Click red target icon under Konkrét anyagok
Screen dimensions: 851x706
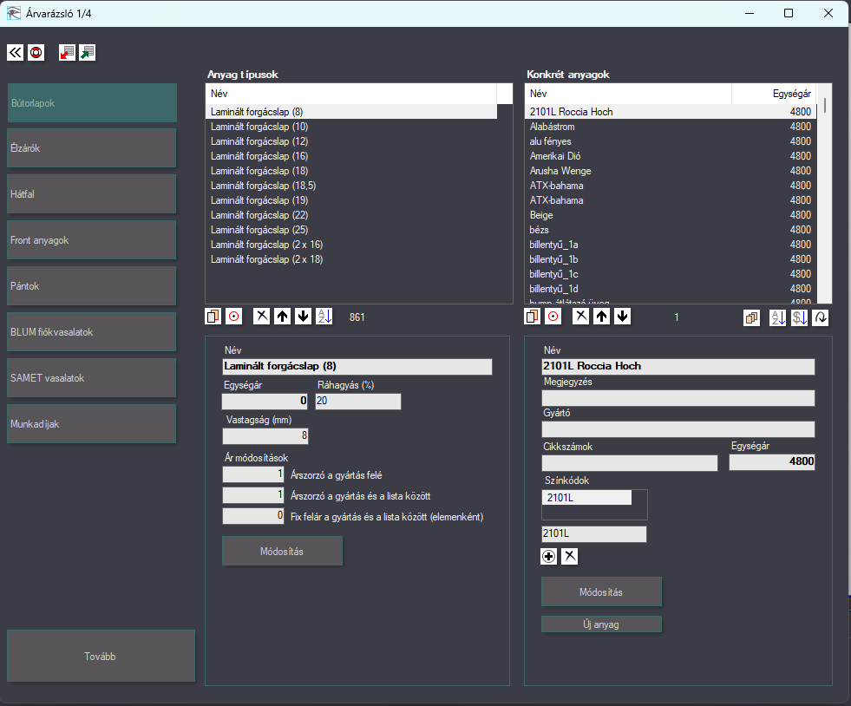click(x=553, y=317)
